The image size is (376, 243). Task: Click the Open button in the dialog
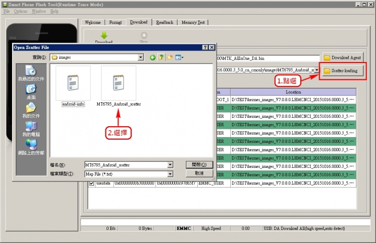[199, 165]
